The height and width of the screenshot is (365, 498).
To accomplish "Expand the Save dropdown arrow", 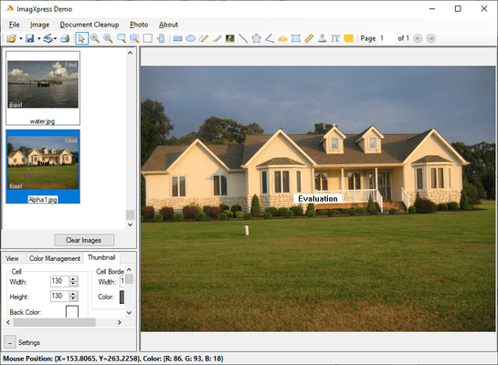I will [39, 38].
